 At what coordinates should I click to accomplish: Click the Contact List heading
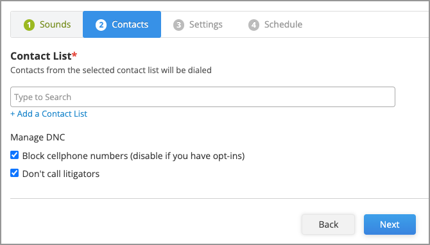[x=41, y=56]
